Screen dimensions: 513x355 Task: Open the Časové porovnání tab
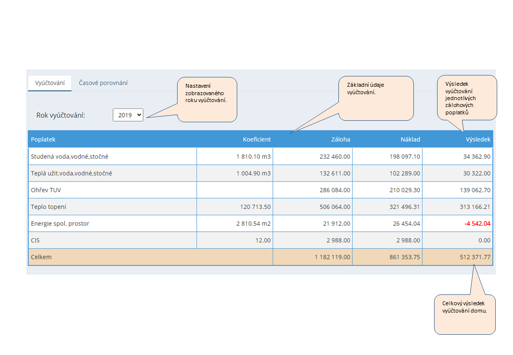click(103, 83)
